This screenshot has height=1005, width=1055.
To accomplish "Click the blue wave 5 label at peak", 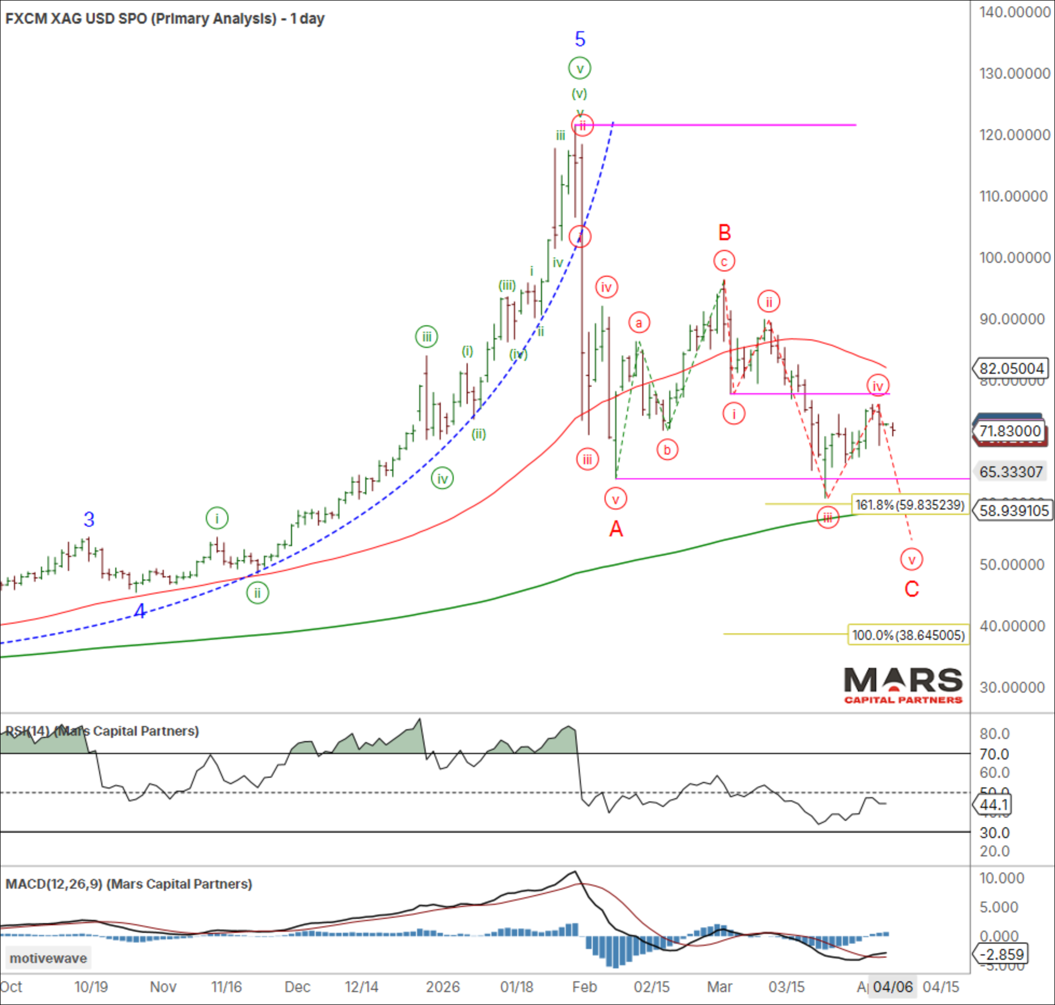I will (x=580, y=39).
